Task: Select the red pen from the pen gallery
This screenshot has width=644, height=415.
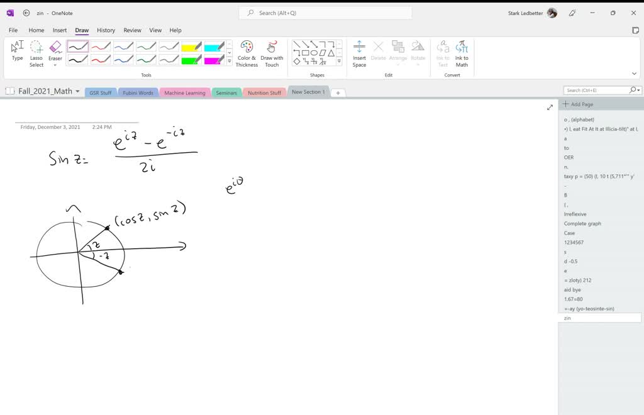Action: (x=100, y=45)
